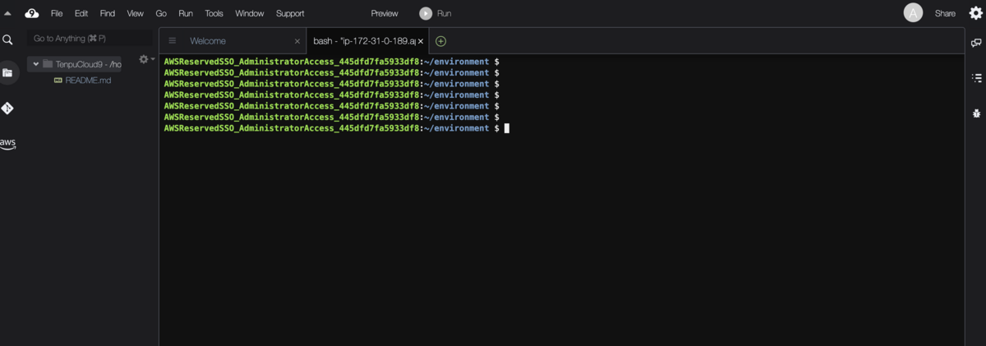The width and height of the screenshot is (986, 346).
Task: Add a new tab with plus icon
Action: tap(440, 41)
